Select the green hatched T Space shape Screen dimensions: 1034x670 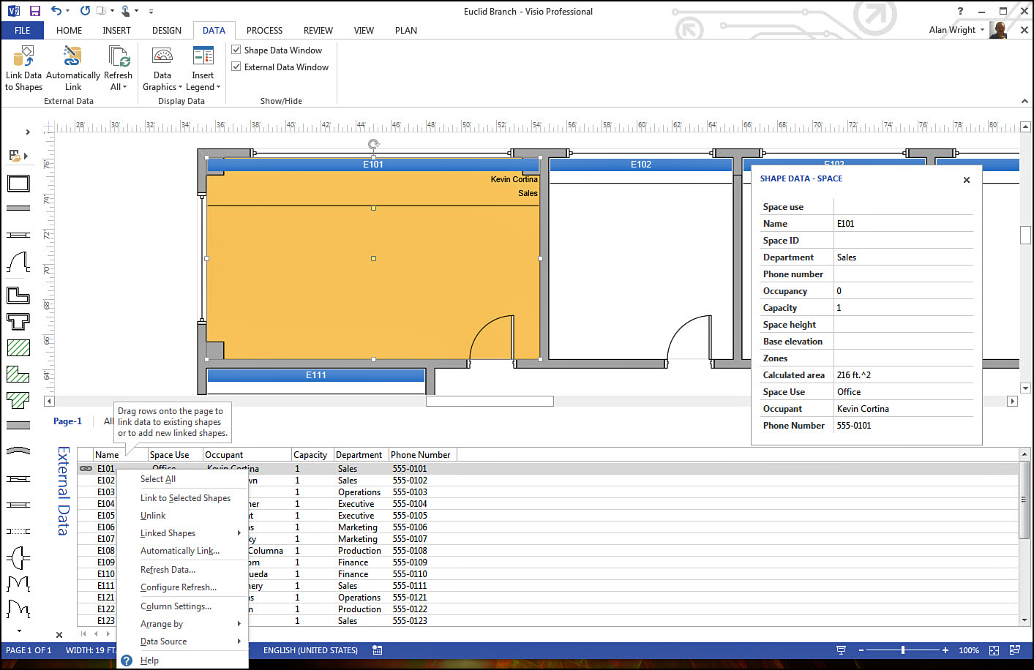18,400
